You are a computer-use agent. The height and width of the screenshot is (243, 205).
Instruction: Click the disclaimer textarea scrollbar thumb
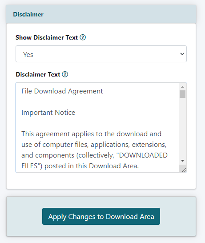point(183,94)
